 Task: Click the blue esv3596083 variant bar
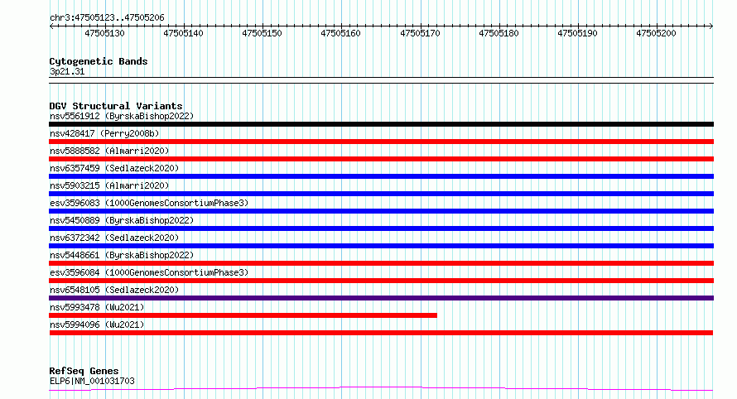[x=381, y=211]
